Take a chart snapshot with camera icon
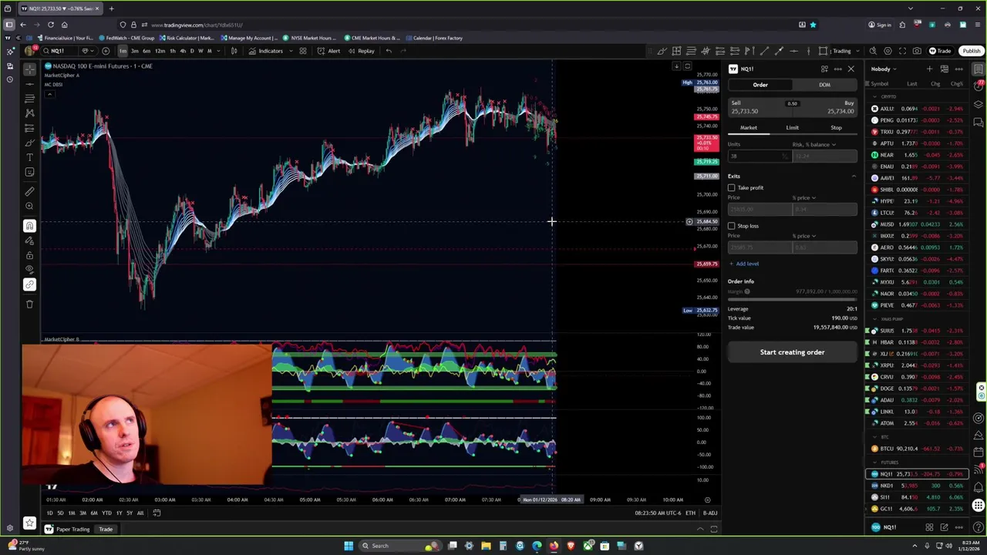987x555 pixels. point(917,51)
